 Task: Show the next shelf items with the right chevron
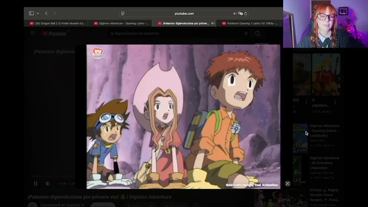click(339, 79)
